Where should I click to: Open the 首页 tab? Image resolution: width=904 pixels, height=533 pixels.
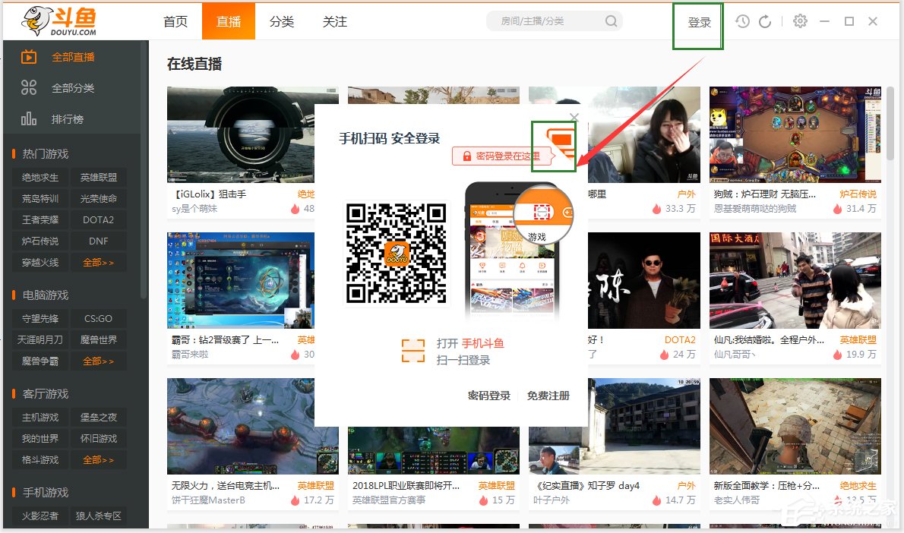click(x=175, y=22)
